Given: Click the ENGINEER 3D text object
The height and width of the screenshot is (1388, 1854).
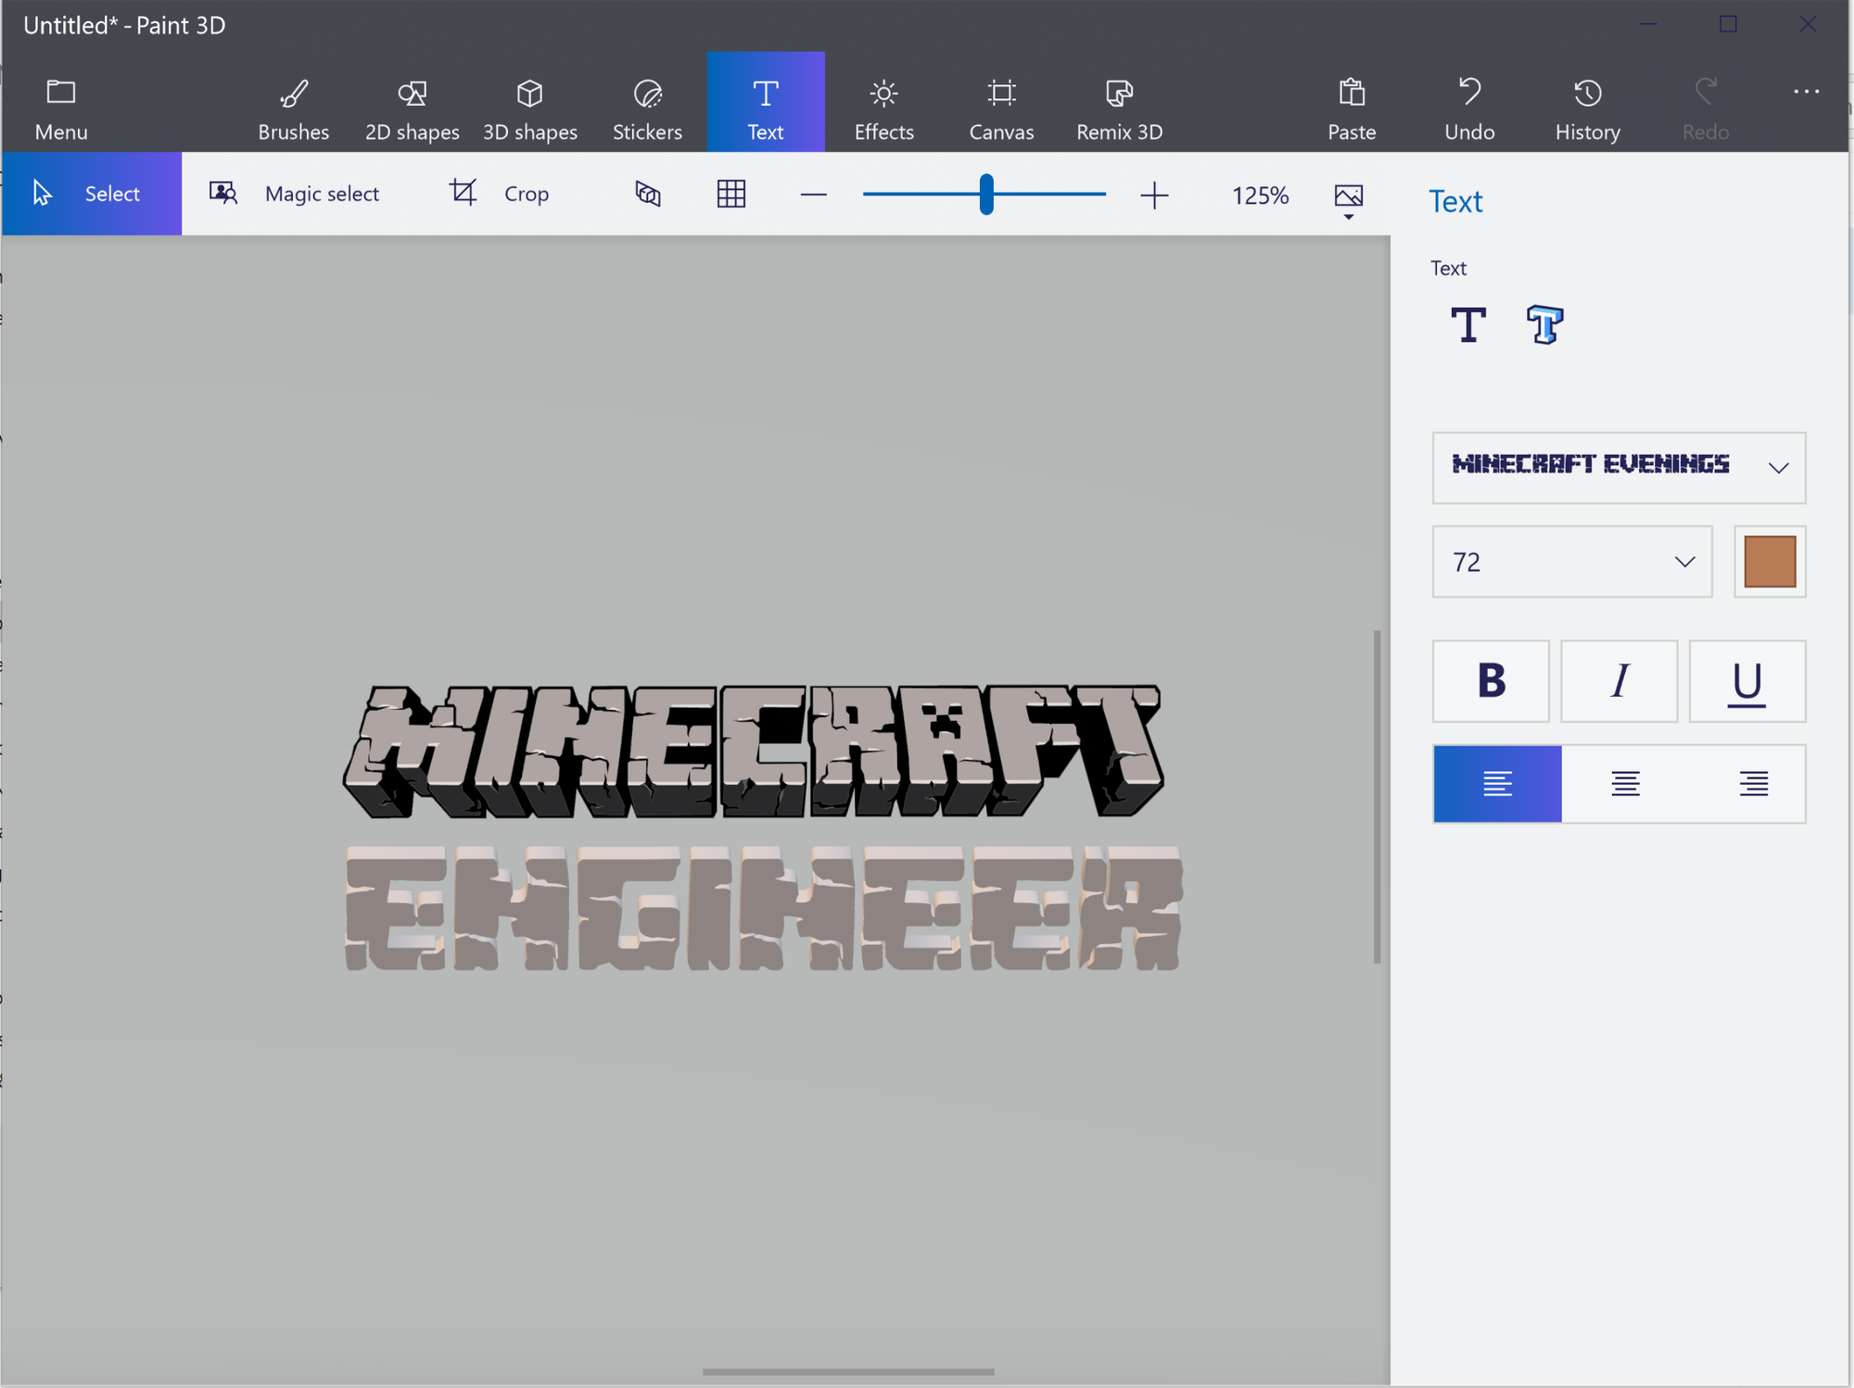Looking at the screenshot, I should click(x=763, y=908).
